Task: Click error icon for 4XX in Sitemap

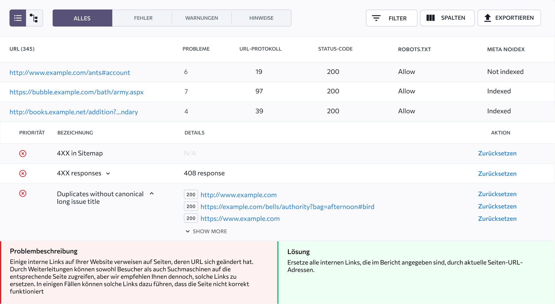Action: [x=23, y=154]
